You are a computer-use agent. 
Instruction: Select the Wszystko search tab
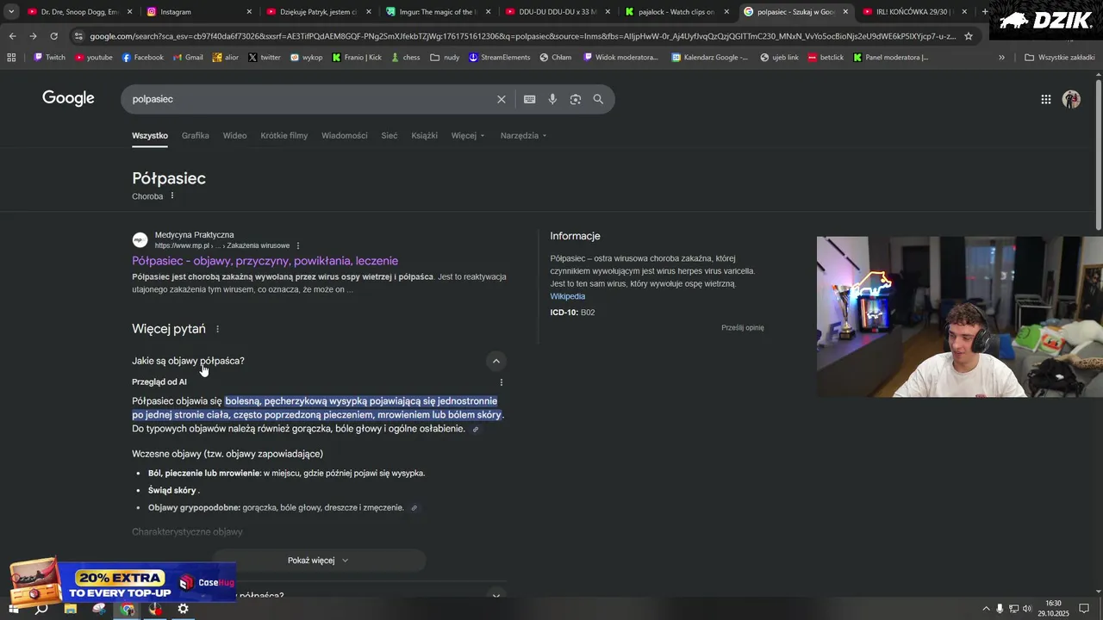(x=150, y=135)
